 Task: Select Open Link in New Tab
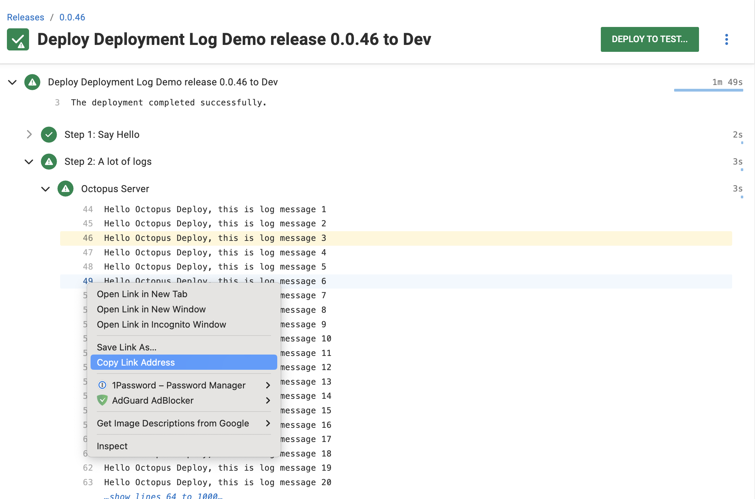coord(142,294)
